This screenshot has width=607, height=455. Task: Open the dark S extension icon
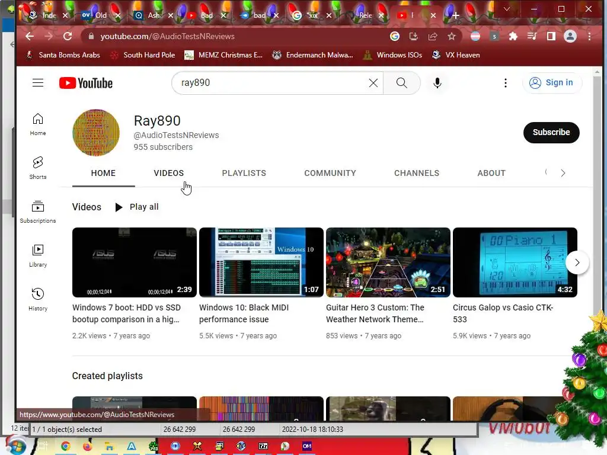tap(494, 36)
